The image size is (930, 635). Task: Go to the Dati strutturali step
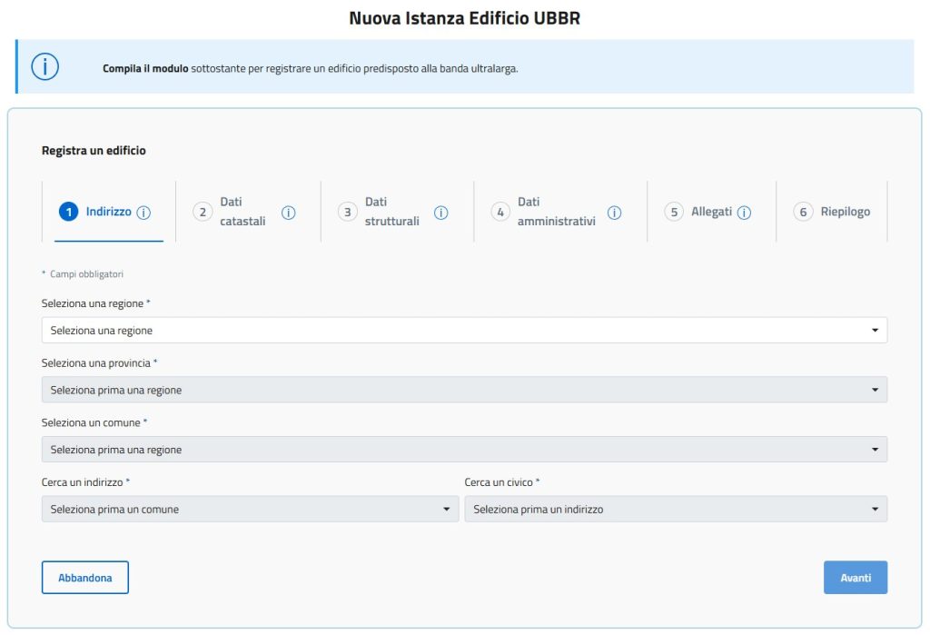coord(391,212)
